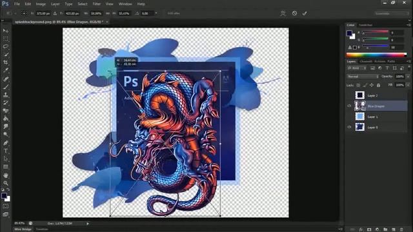Open the Filter menu

pos(96,4)
